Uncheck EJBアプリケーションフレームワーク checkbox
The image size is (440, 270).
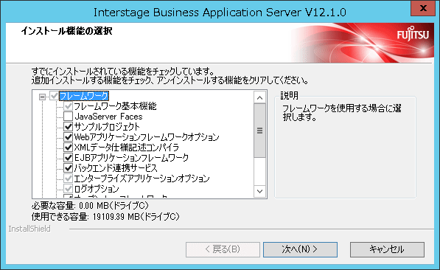(x=69, y=158)
